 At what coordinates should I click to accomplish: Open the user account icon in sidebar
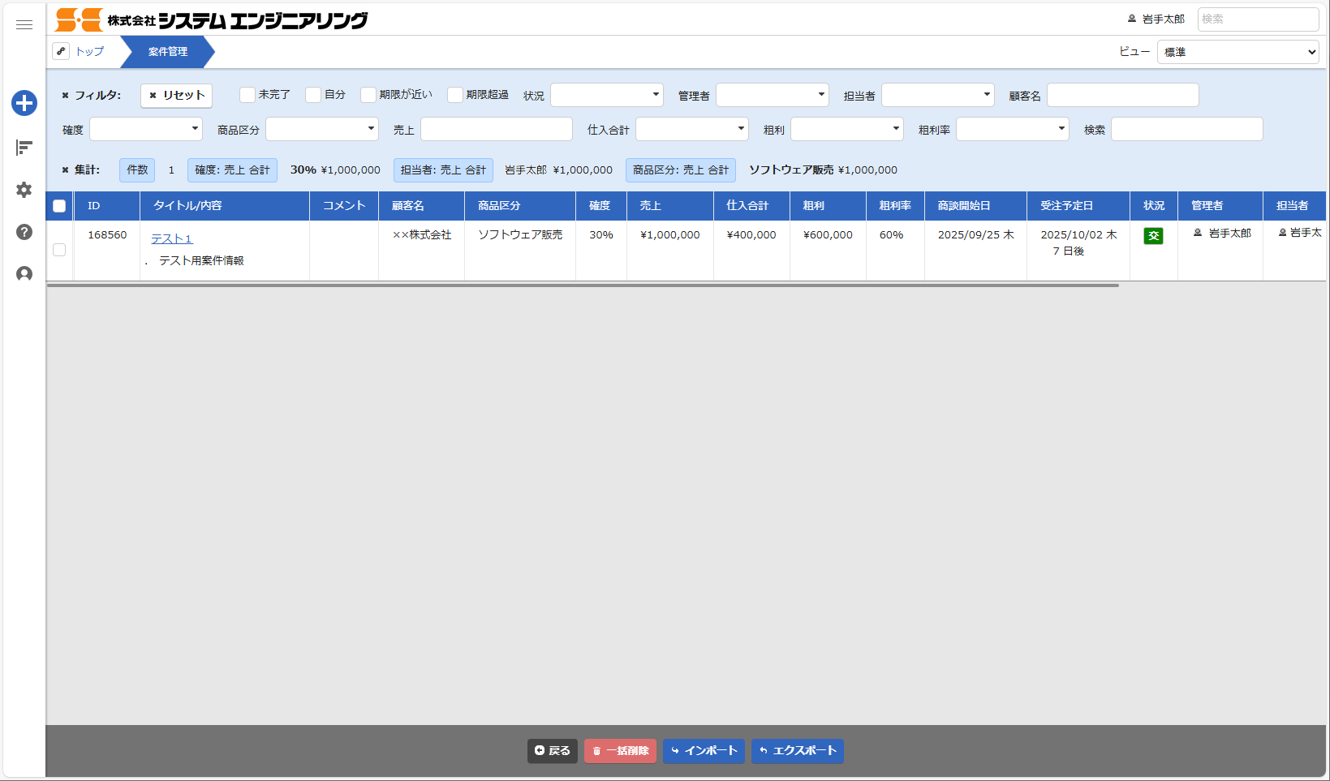(24, 274)
